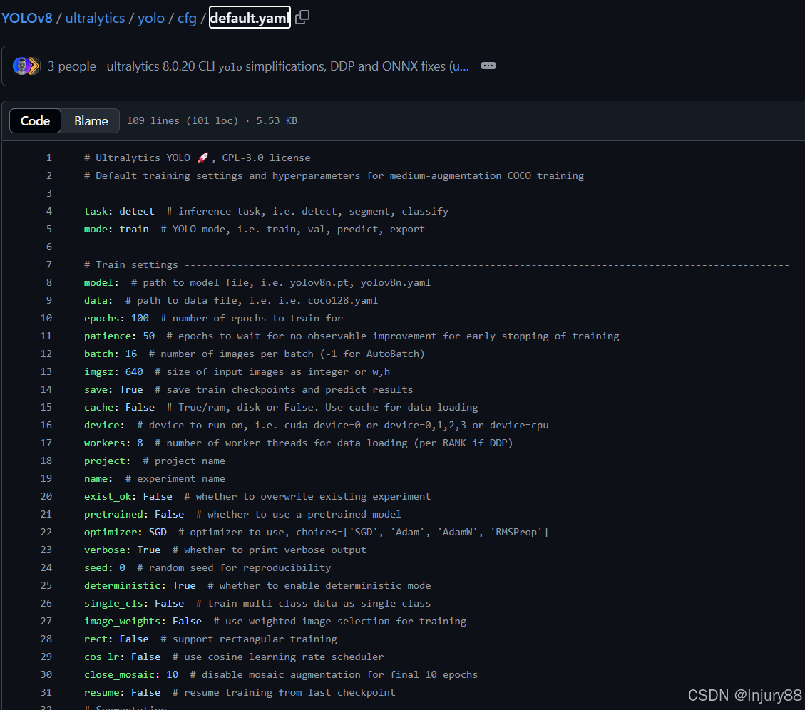This screenshot has height=710, width=805.
Task: Click the 'task: detect' line
Action: click(119, 211)
